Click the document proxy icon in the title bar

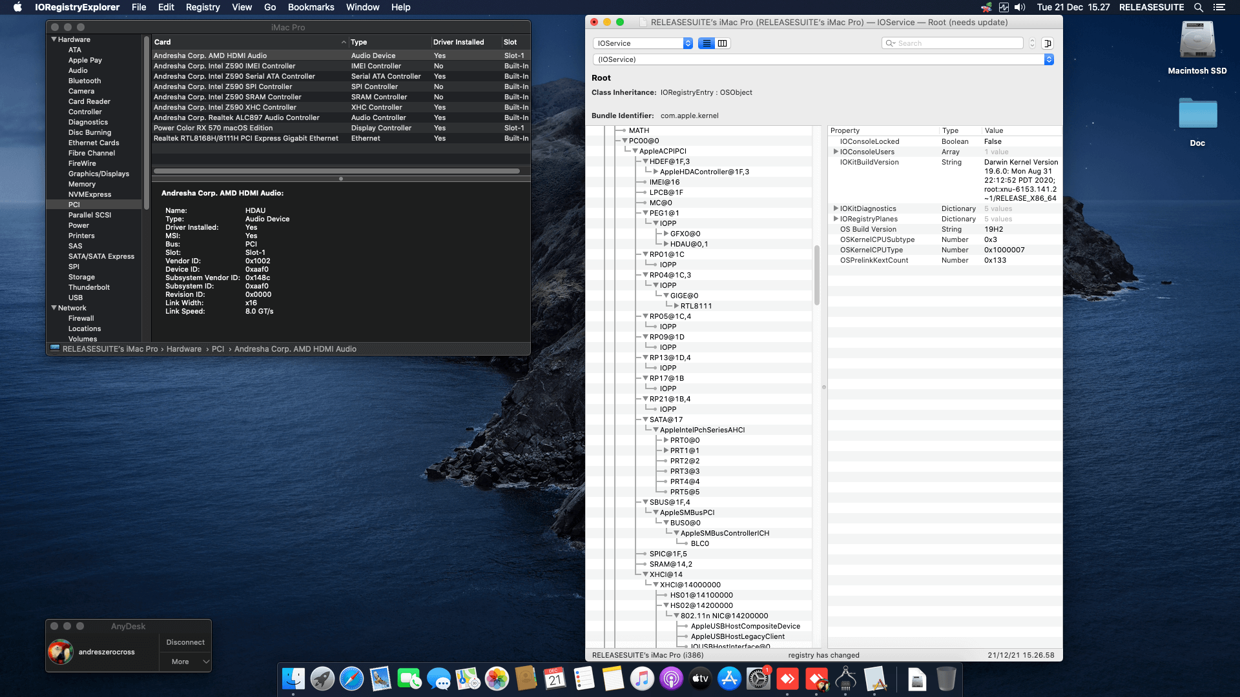coord(643,23)
